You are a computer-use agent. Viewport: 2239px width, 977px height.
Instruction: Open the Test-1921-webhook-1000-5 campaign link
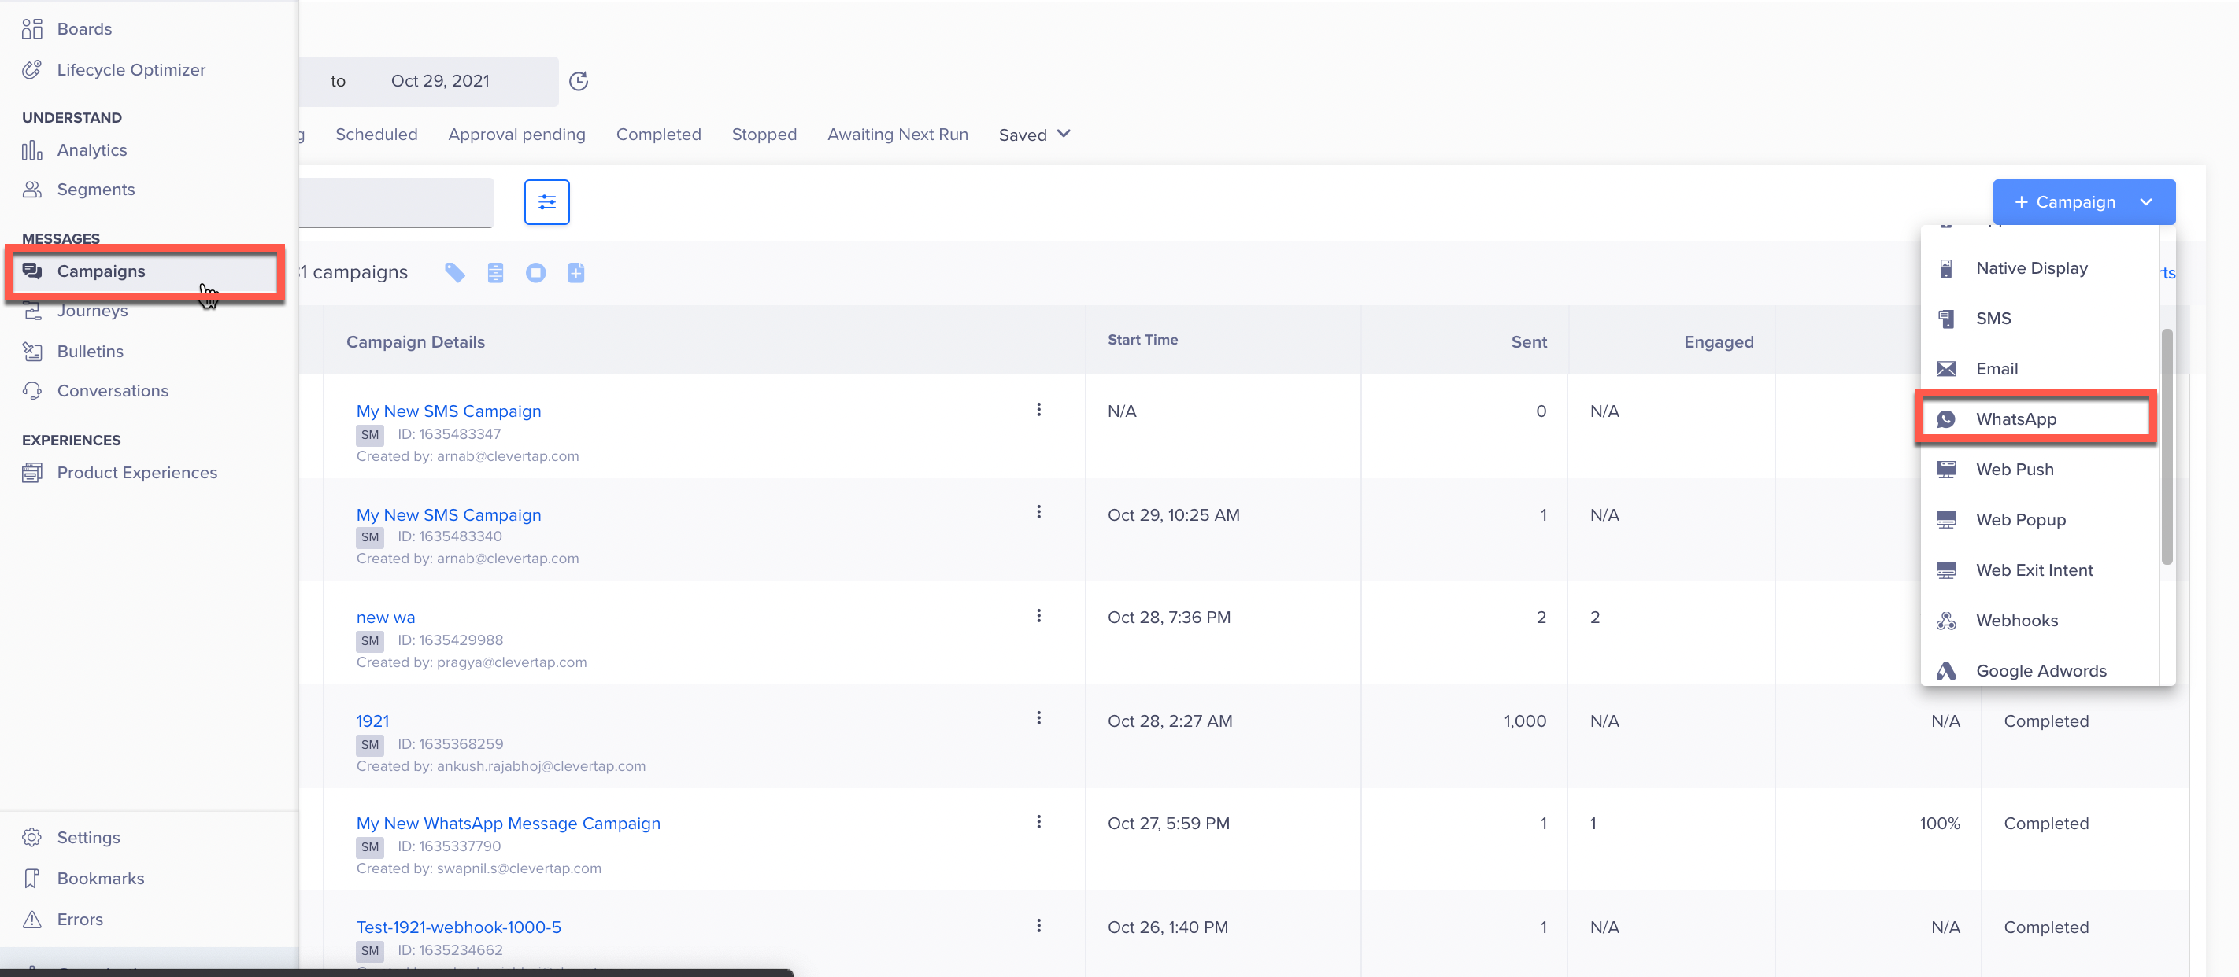click(x=458, y=927)
